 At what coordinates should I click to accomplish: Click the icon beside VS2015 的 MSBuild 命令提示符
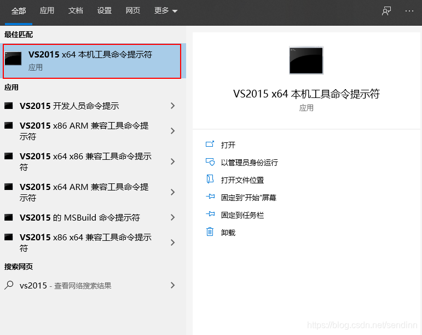(9, 217)
